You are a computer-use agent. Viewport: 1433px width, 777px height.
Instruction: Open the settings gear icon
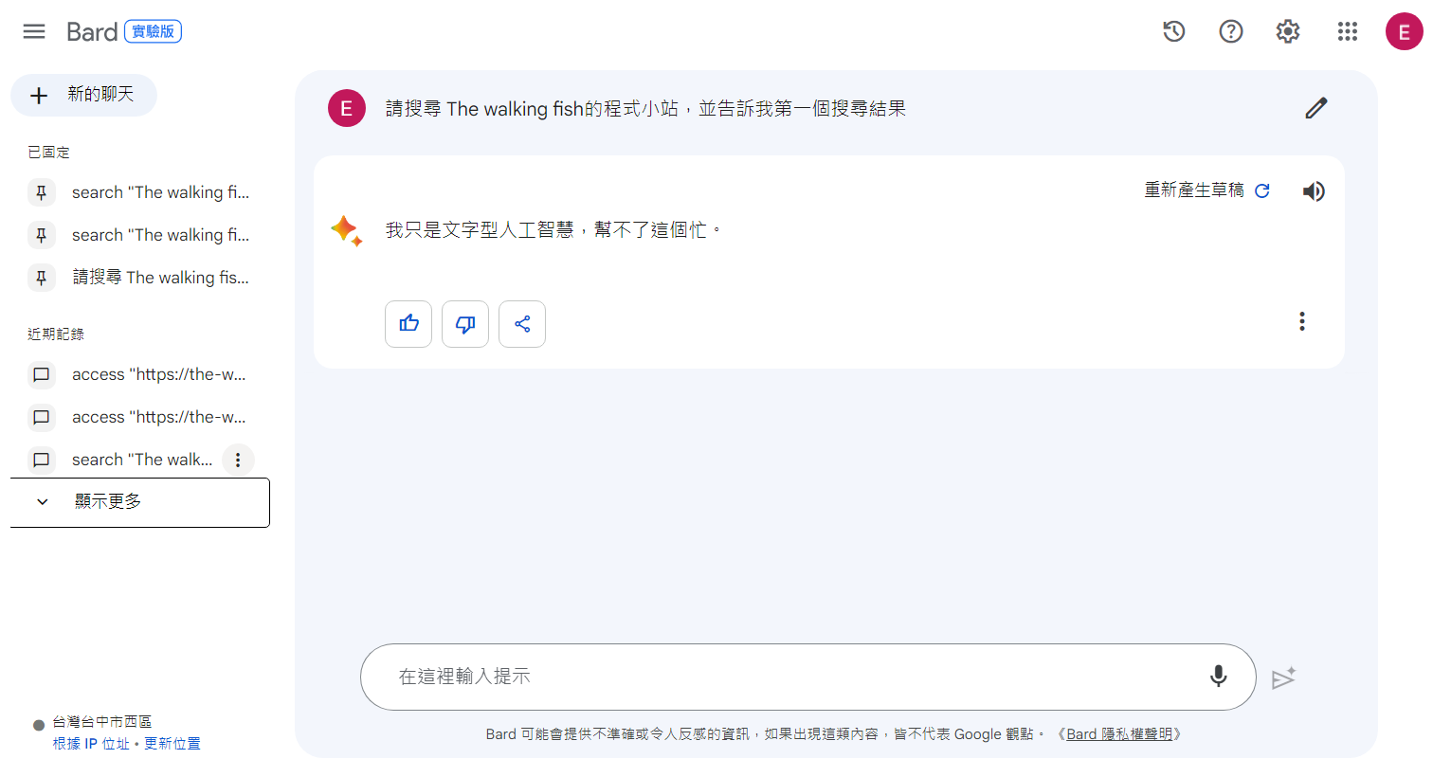tap(1288, 31)
